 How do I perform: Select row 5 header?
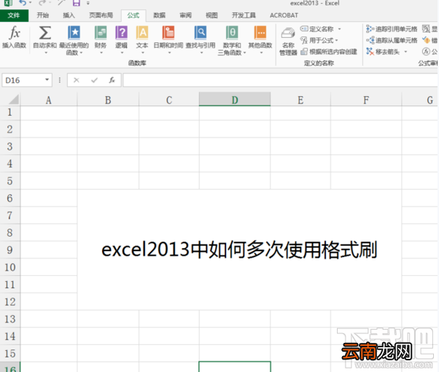click(10, 181)
